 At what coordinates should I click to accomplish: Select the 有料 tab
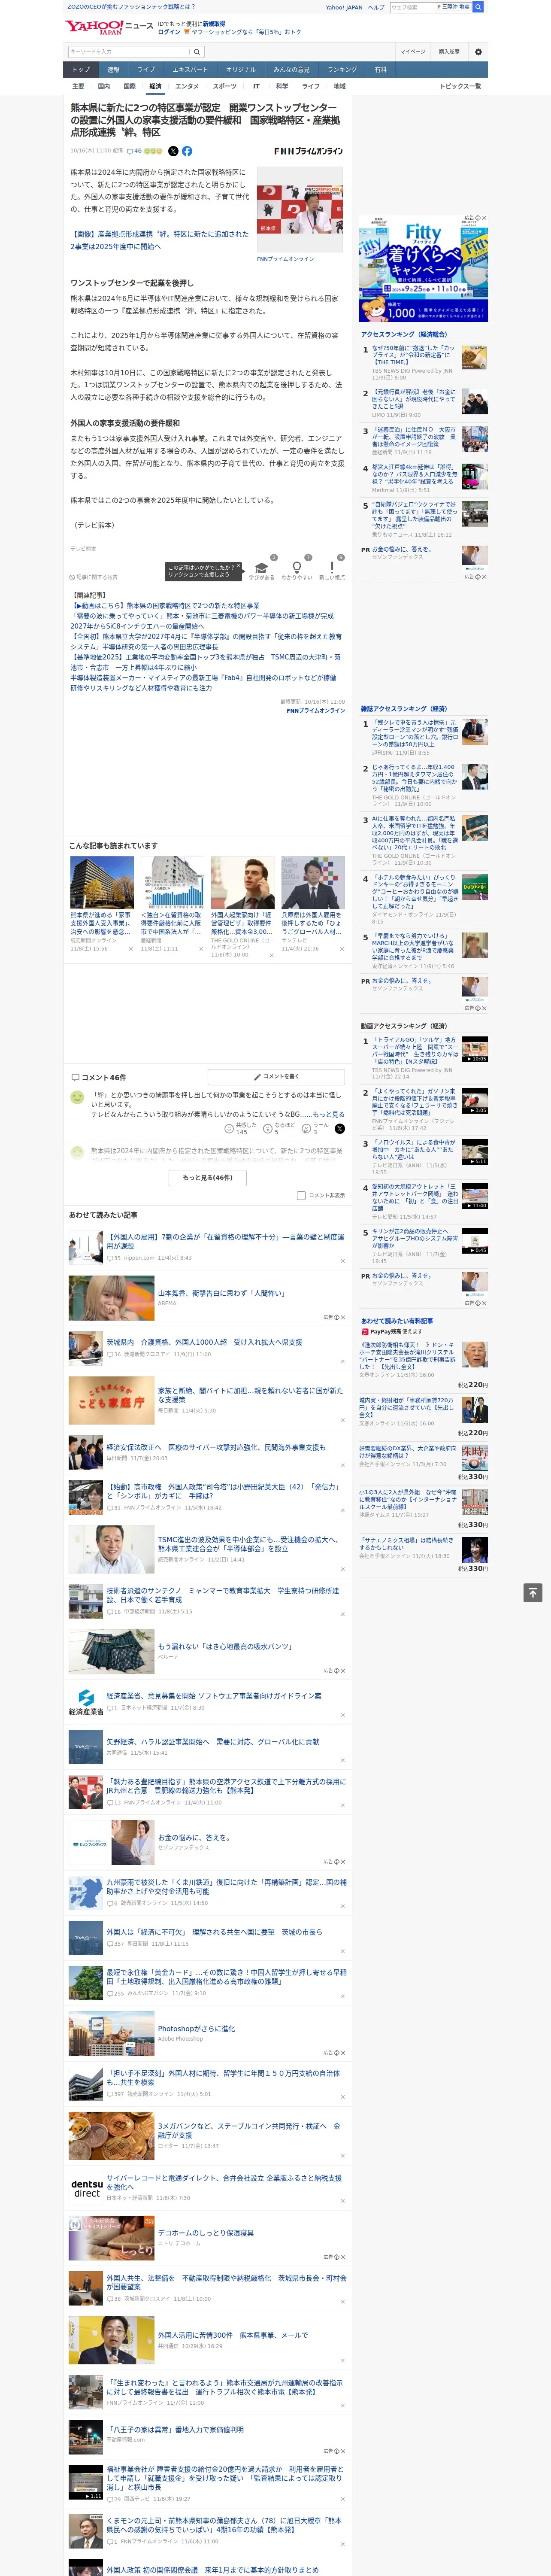coord(380,70)
